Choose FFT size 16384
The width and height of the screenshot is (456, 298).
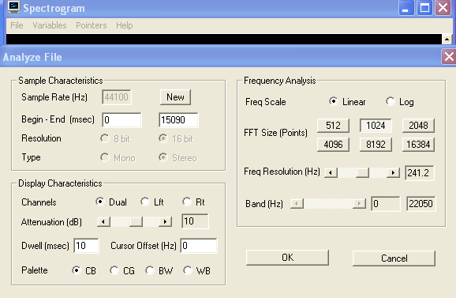[x=418, y=145]
